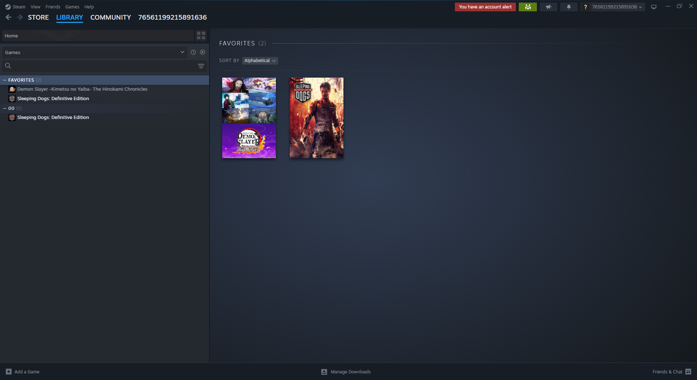
Task: Focus the library search field
Action: click(x=103, y=66)
